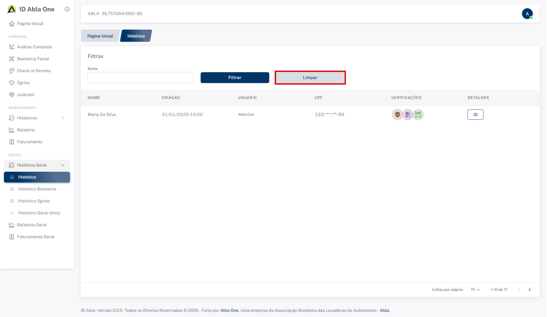This screenshot has width=547, height=317.
Task: Open Sgrloc in sidebar
Action: point(23,83)
